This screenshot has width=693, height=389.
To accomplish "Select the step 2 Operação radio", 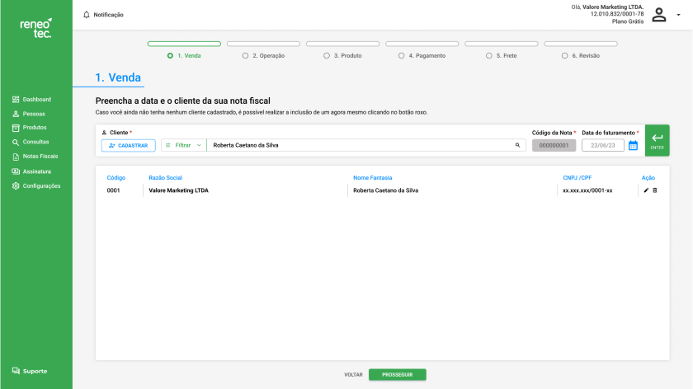I will click(245, 56).
